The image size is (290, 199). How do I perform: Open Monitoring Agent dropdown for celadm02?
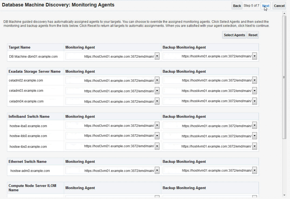pos(157,80)
